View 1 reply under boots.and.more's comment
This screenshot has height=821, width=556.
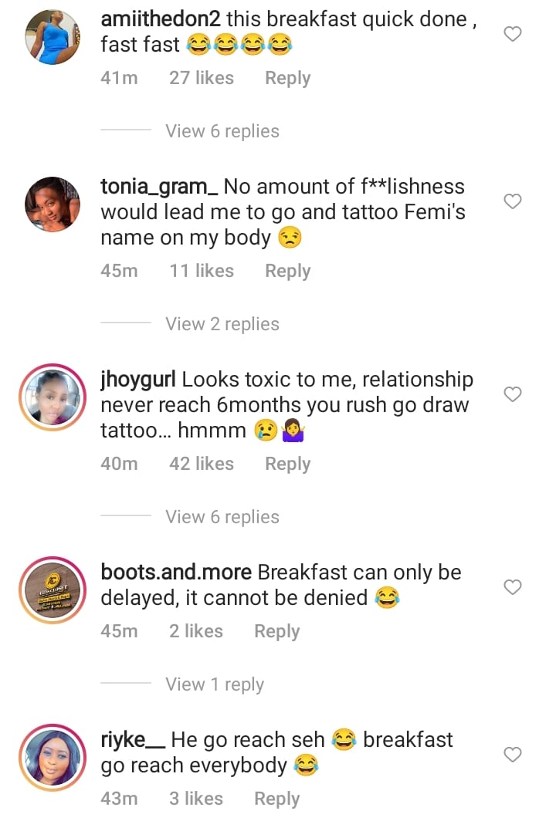[x=215, y=684]
